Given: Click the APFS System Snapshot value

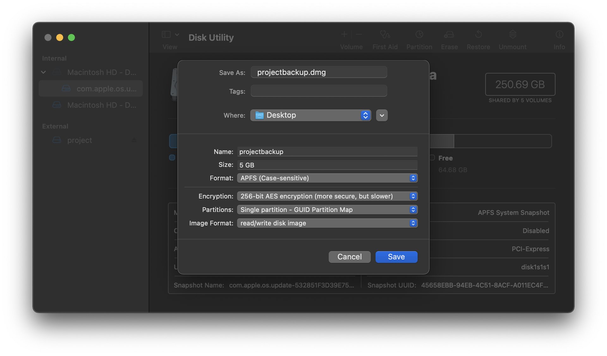Looking at the screenshot, I should pos(513,213).
